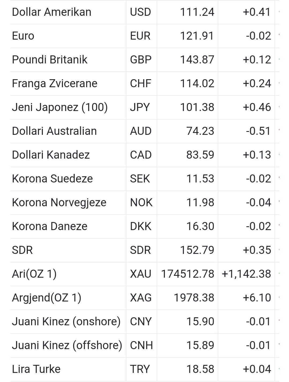289x382 pixels.
Task: Select the NOK currency code
Action: tap(141, 203)
